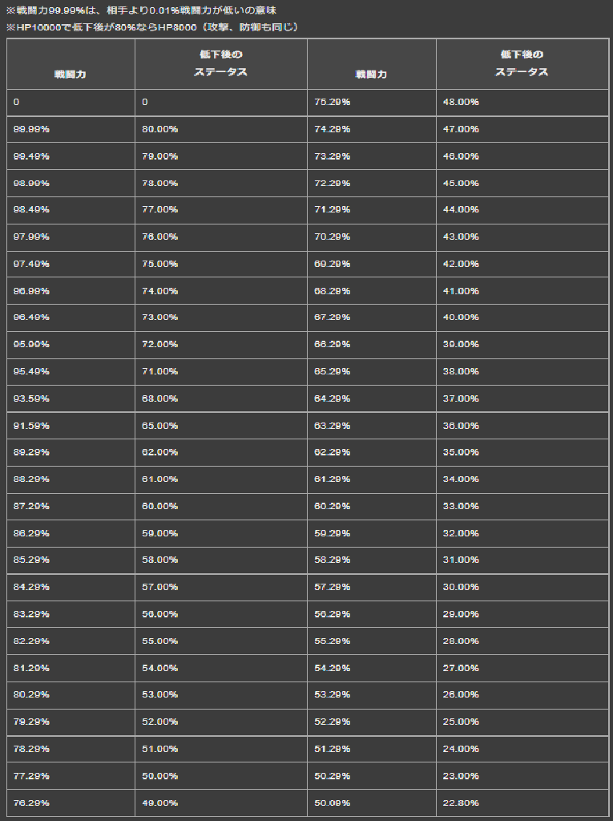
Task: Click the 37.00% cell
Action: 461,398
